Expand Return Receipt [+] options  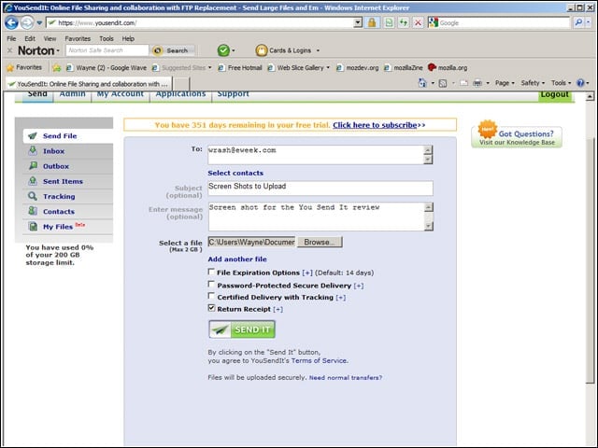pyautogui.click(x=278, y=309)
